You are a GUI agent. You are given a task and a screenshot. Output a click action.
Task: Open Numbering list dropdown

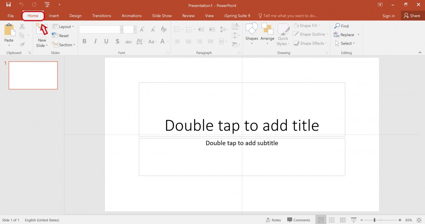(x=191, y=29)
